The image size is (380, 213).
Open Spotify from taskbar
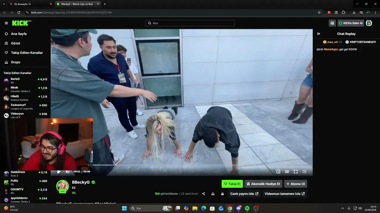tap(247, 208)
